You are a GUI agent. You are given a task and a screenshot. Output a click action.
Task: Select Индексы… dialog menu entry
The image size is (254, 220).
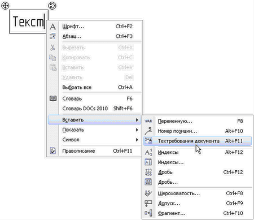[198, 162]
